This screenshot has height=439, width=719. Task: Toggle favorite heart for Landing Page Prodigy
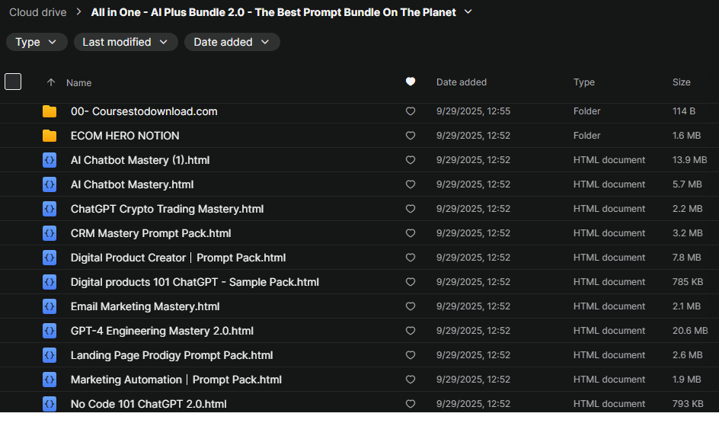click(411, 355)
